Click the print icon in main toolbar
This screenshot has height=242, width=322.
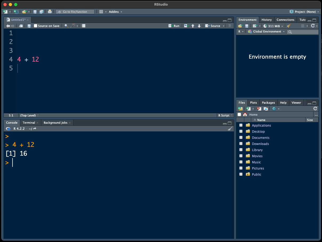click(x=50, y=12)
